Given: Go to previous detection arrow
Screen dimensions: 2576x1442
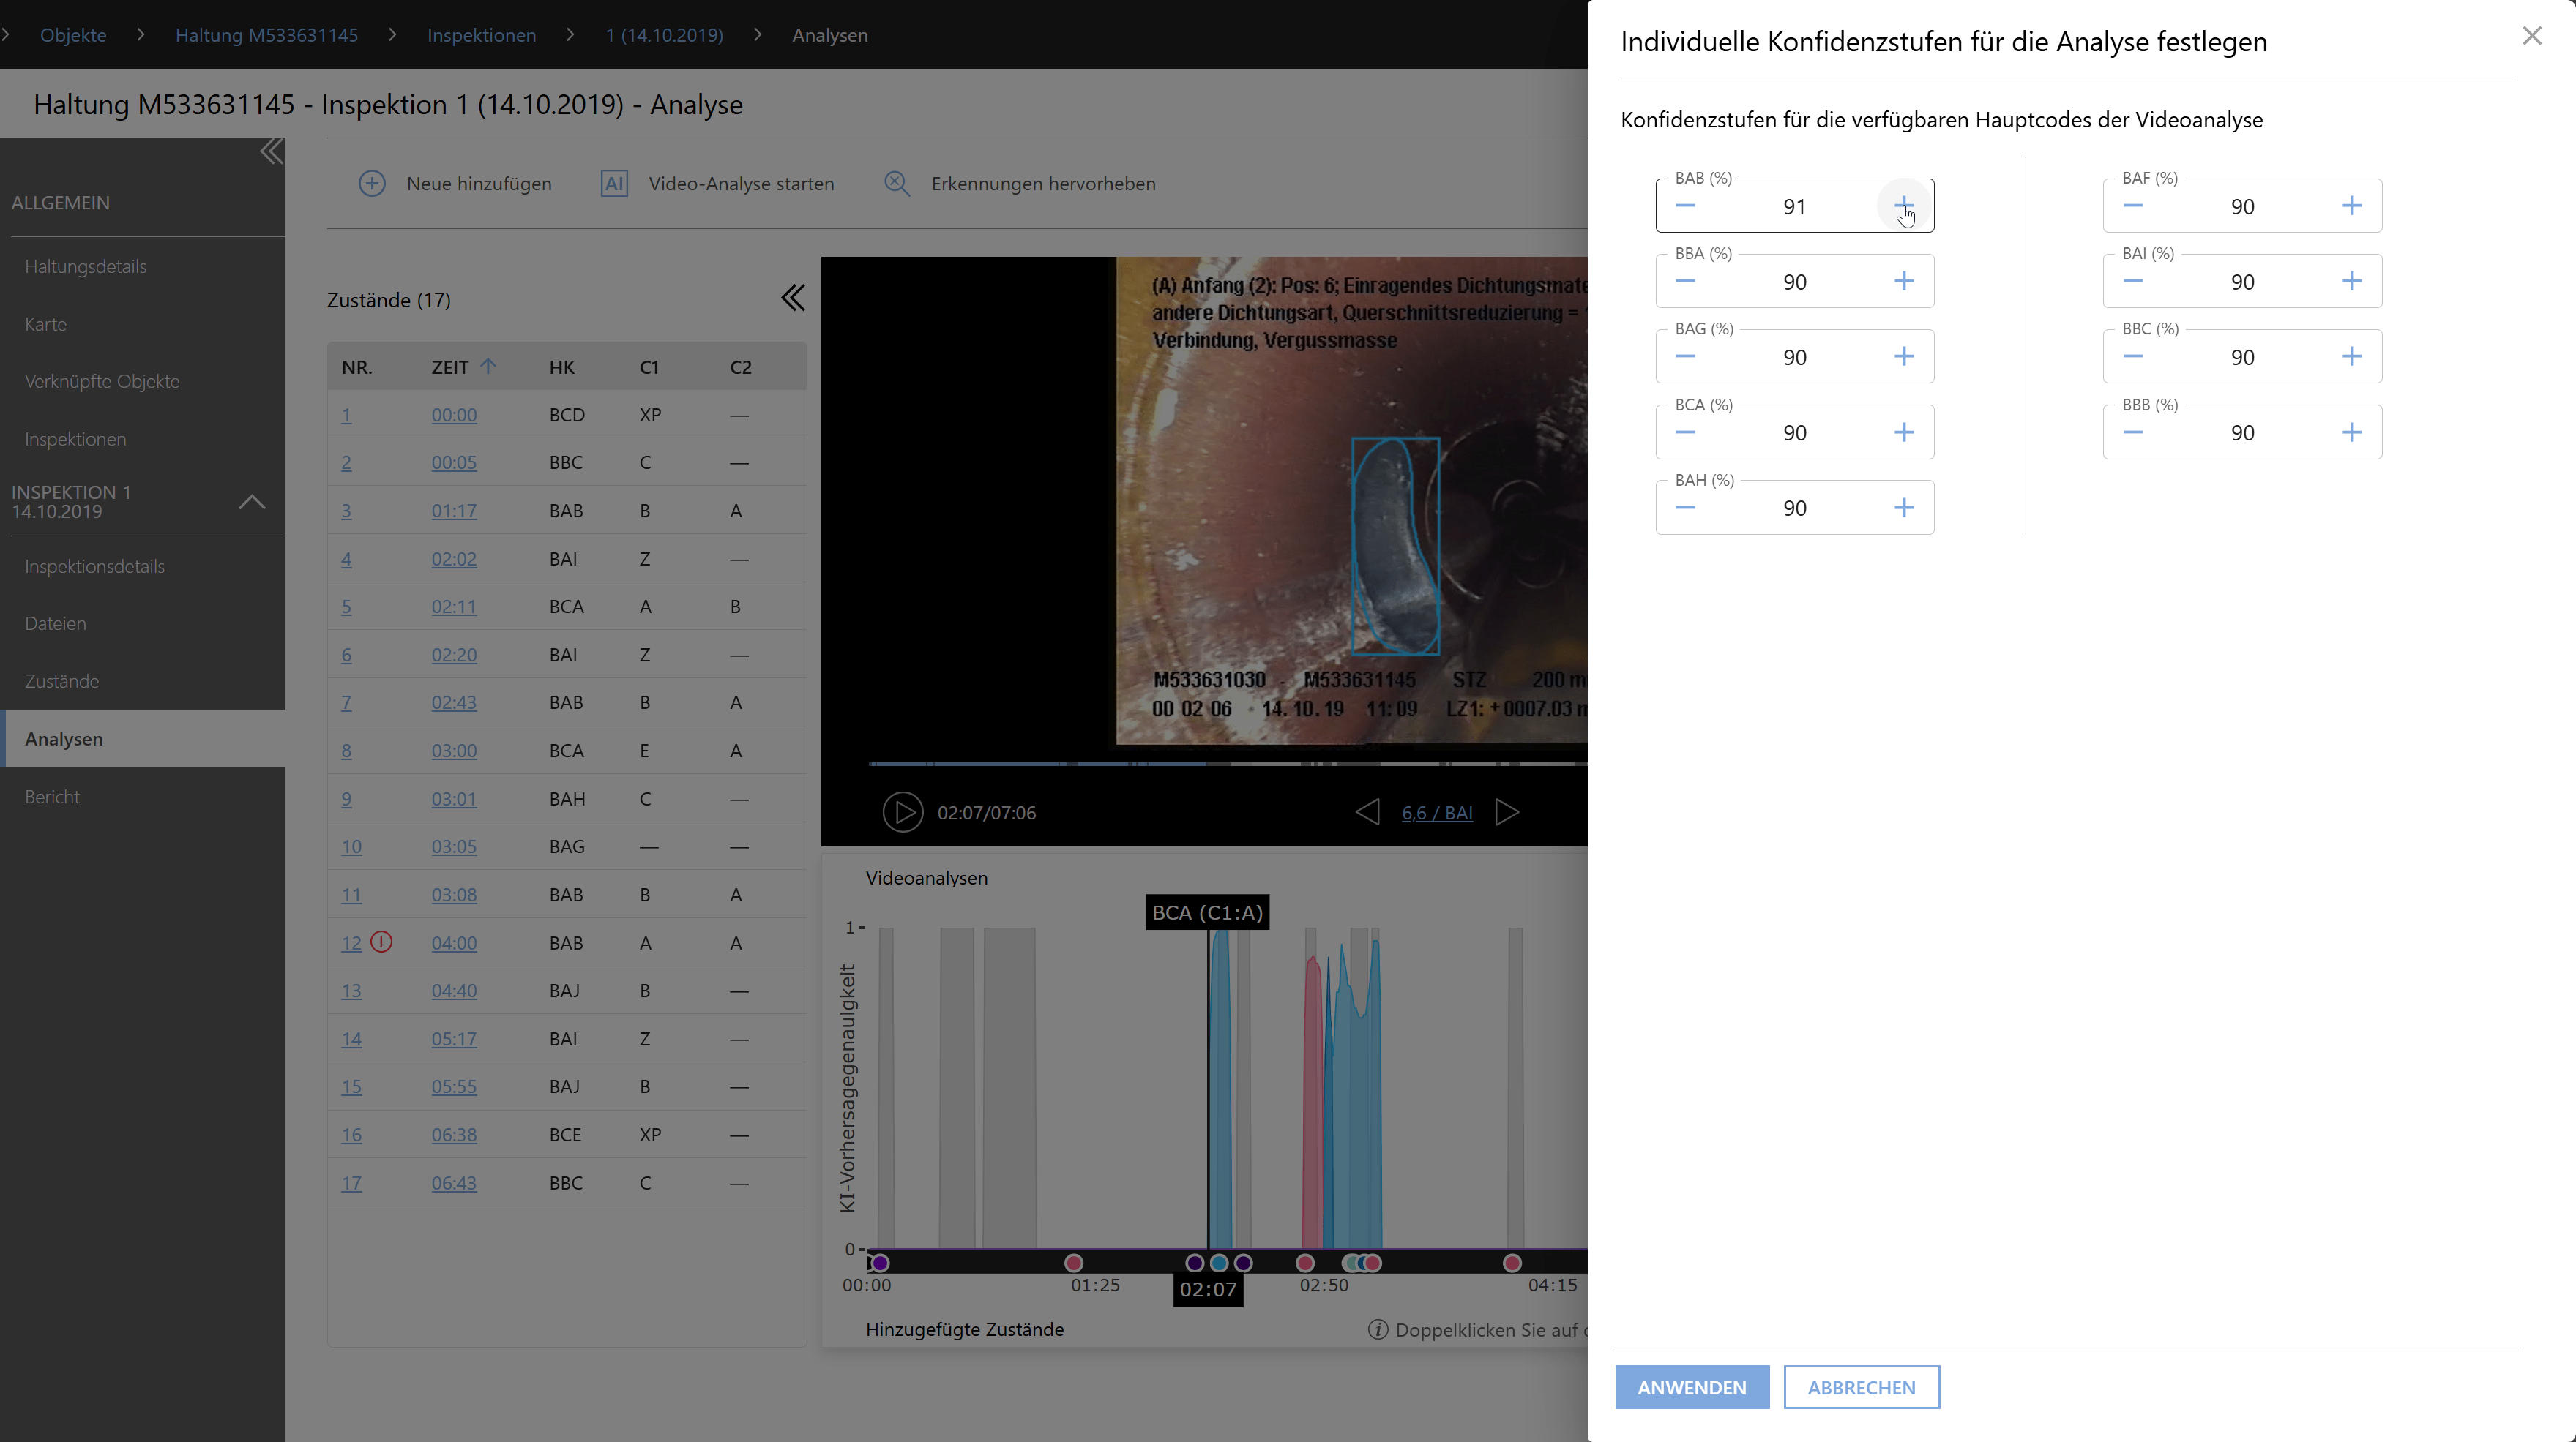Looking at the screenshot, I should pos(1367,811).
